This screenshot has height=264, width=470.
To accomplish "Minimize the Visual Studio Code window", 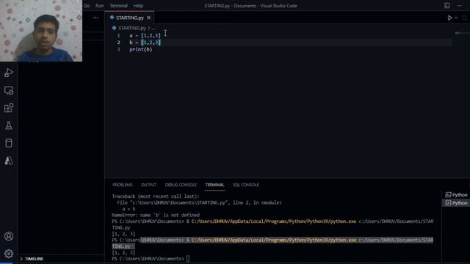I will pos(460,5).
